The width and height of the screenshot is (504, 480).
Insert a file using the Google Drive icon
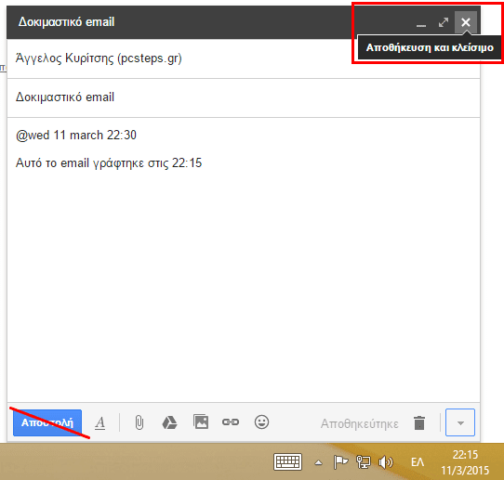[169, 422]
